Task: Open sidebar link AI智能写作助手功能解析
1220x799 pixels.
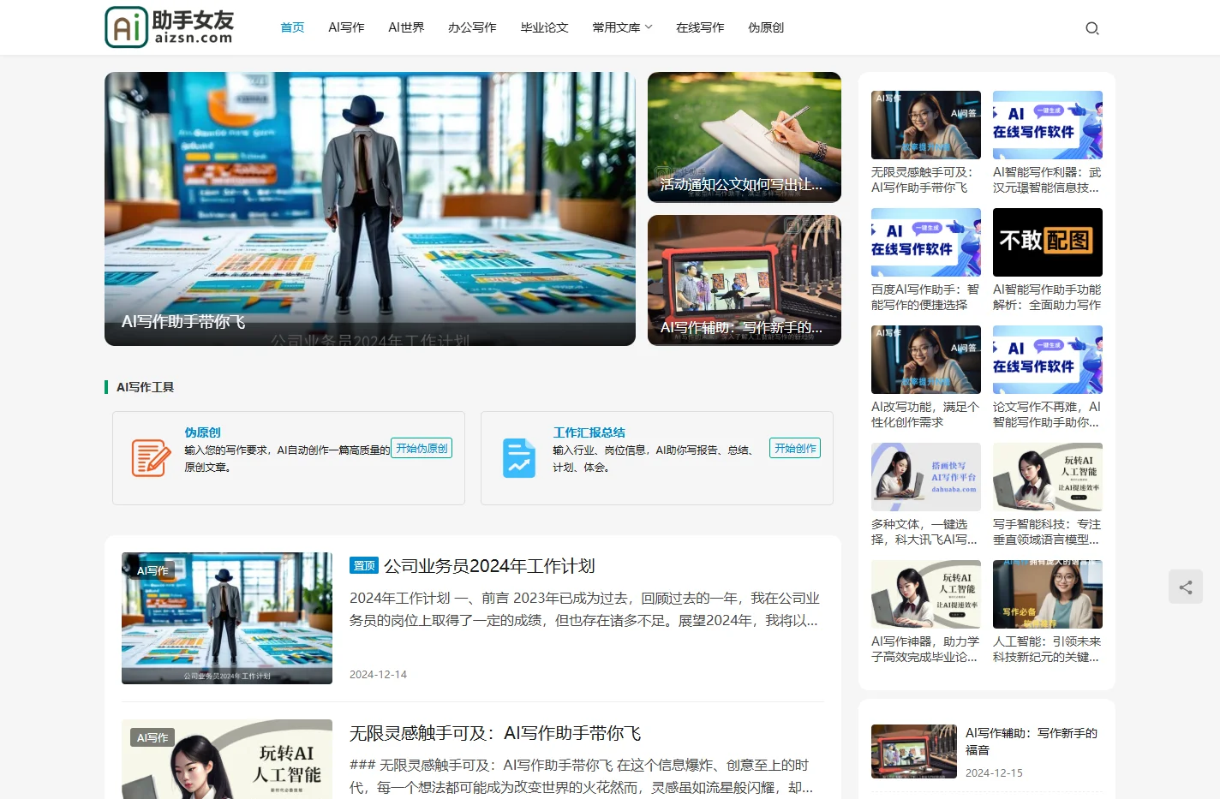Action: click(1047, 297)
